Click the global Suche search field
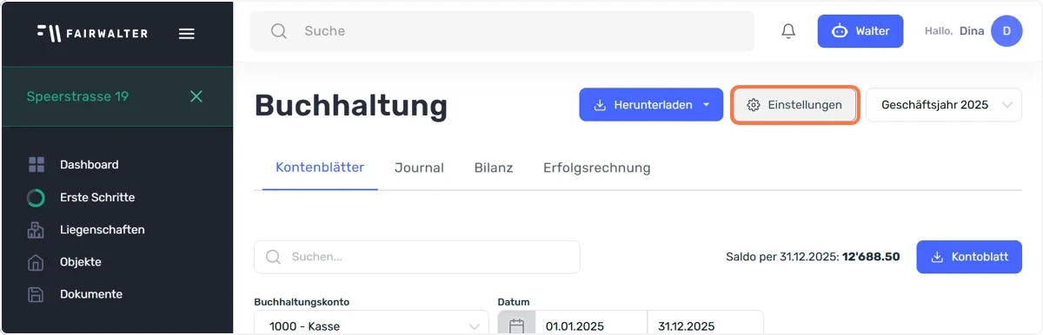This screenshot has width=1043, height=335. (x=502, y=31)
